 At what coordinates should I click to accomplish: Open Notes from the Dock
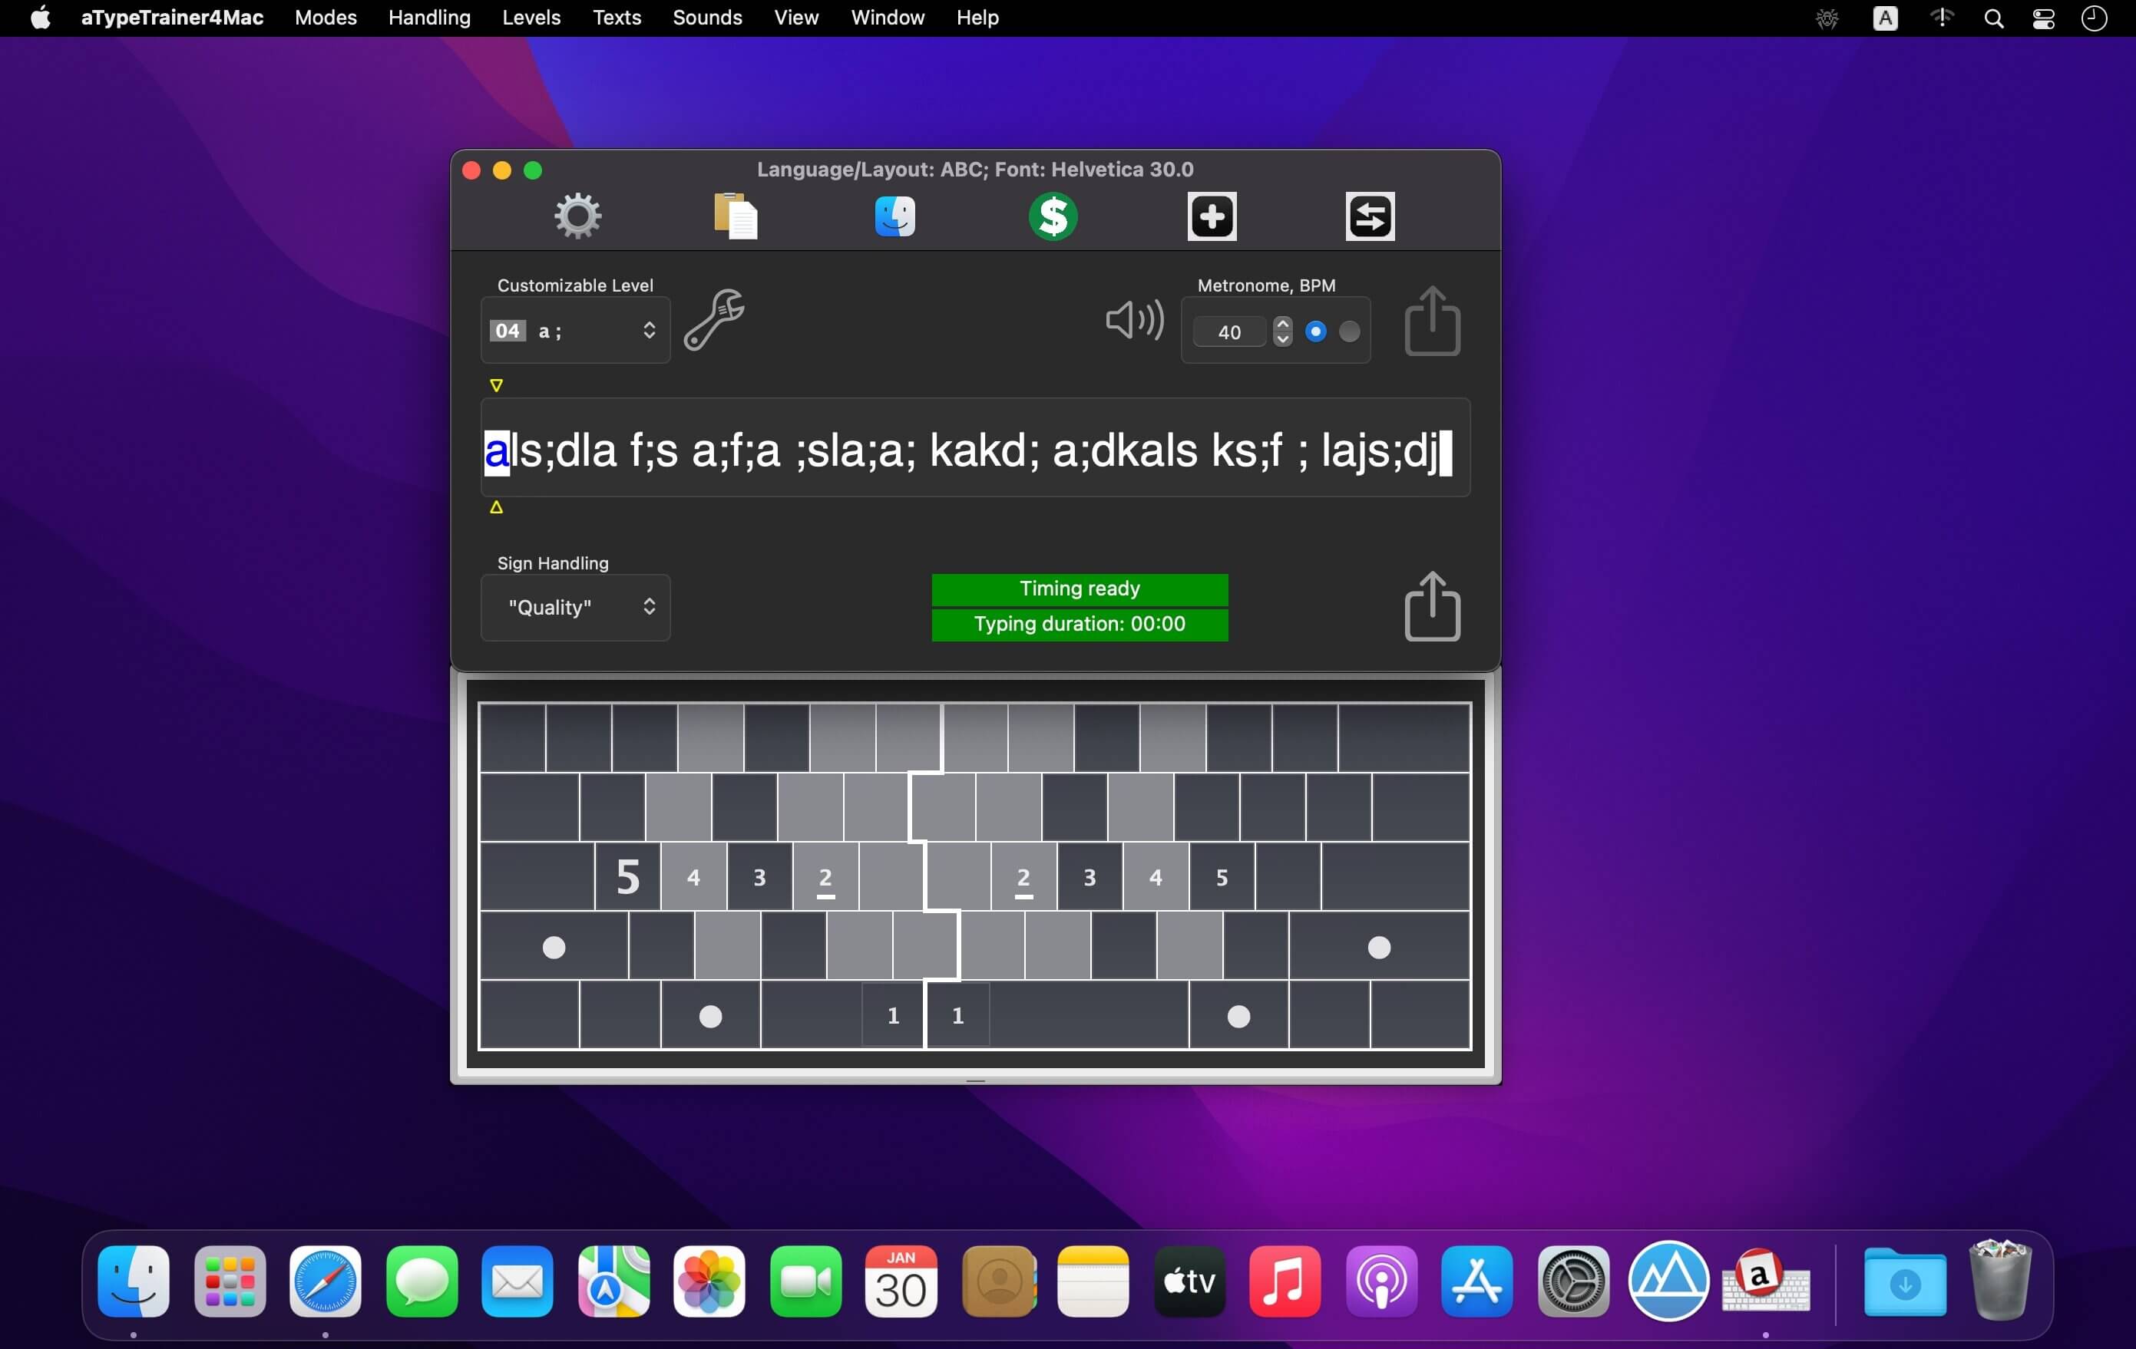coord(1093,1281)
